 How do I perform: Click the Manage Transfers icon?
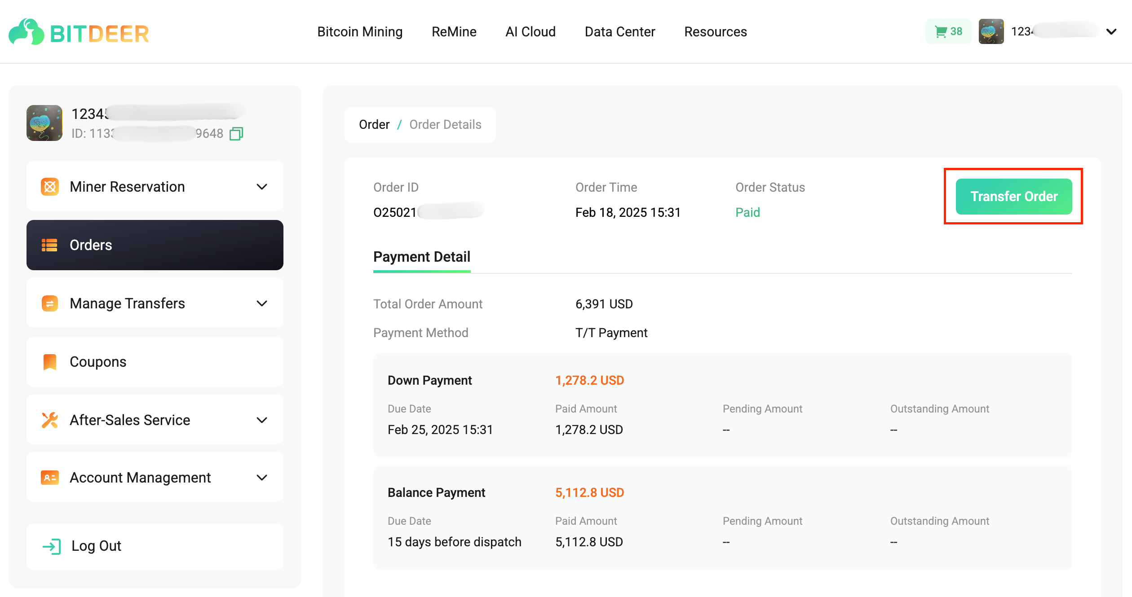coord(50,303)
